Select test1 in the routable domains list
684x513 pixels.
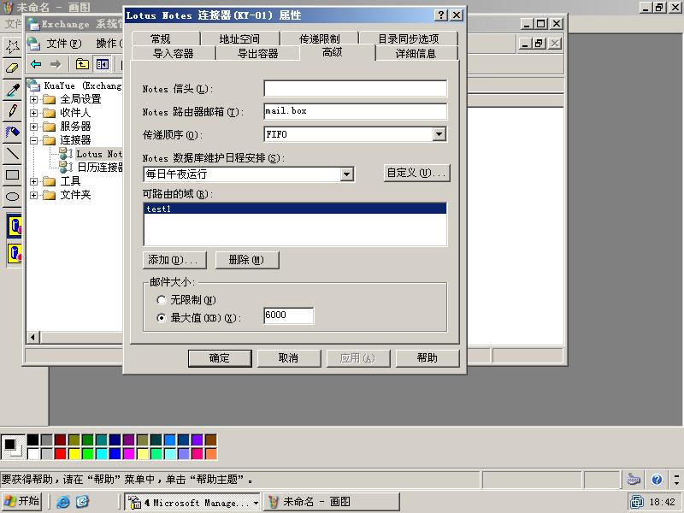tap(295, 209)
